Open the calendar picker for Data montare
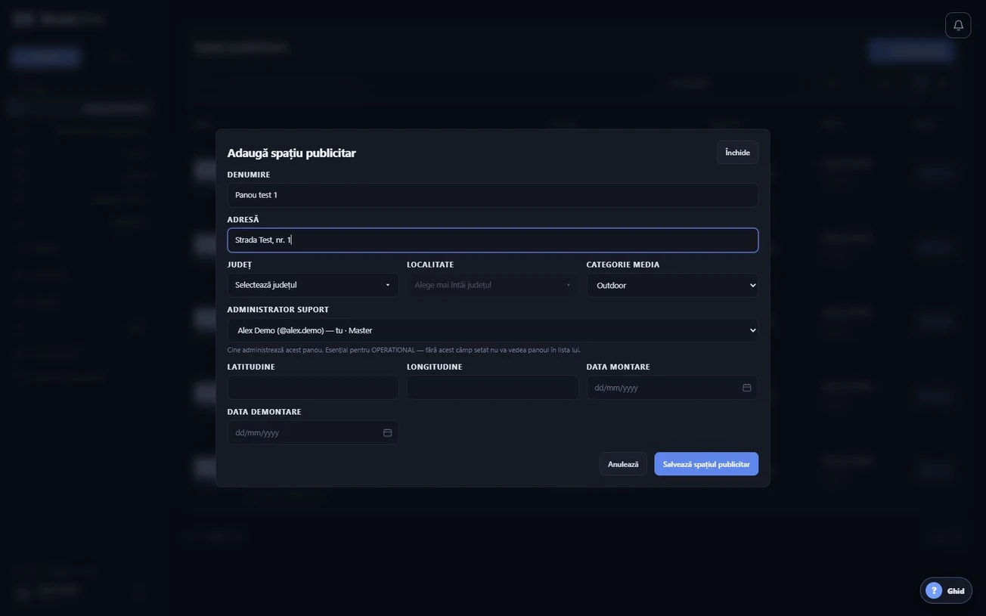 (746, 388)
